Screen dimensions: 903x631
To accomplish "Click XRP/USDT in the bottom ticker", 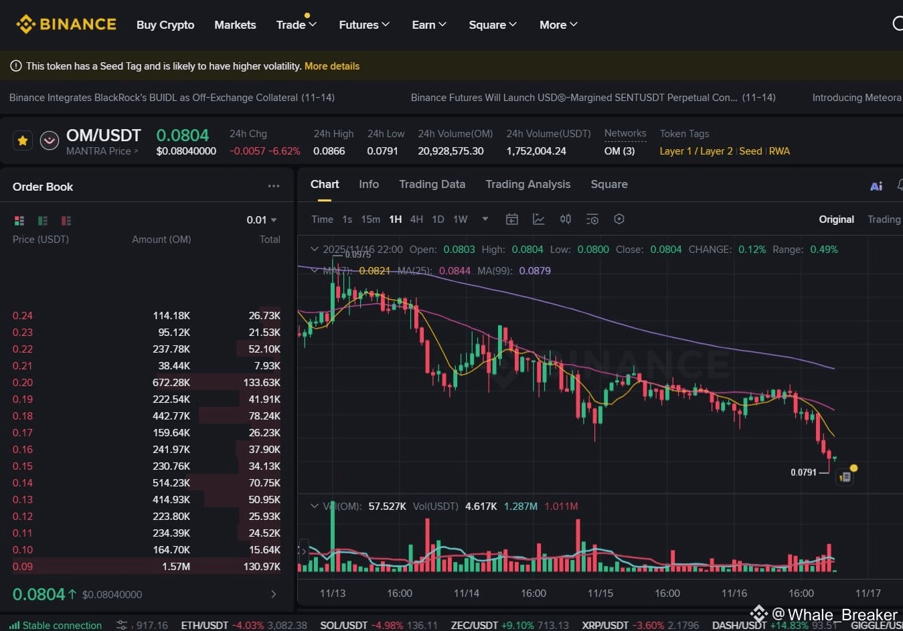I will (606, 625).
